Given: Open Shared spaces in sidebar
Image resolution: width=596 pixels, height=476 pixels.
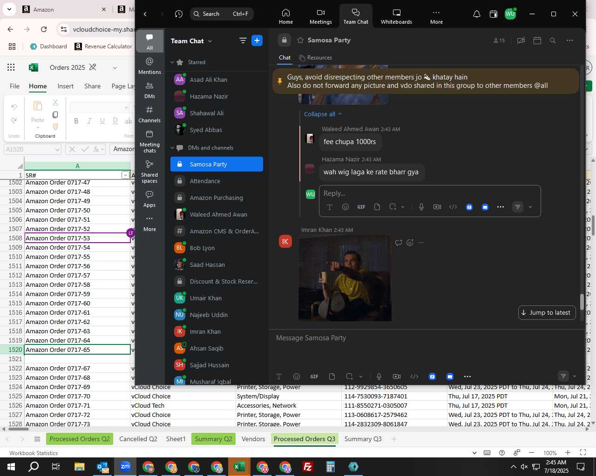Looking at the screenshot, I should coord(149,171).
